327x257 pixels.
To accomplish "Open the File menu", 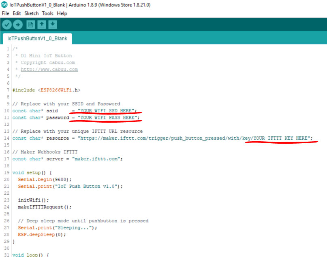I will coord(5,13).
